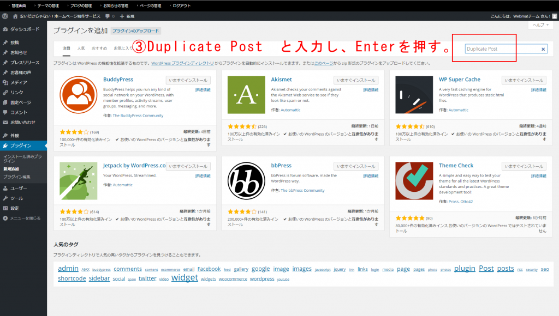Image resolution: width=559 pixels, height=316 pixels.
Task: Open the ダッシュボード dashboard icon
Action: click(x=5, y=29)
